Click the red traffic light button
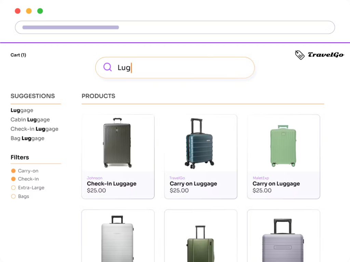The height and width of the screenshot is (262, 350). 17,11
